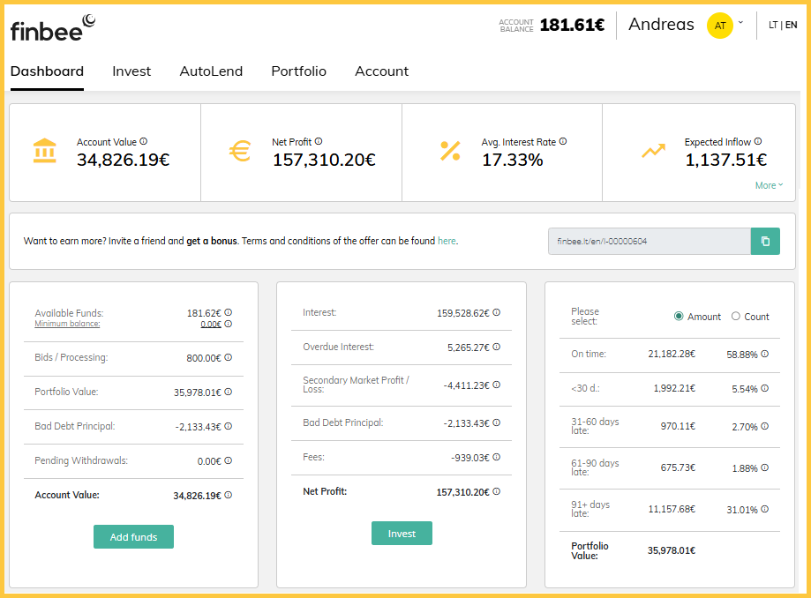Click the 0.00€ minimum balance value
The height and width of the screenshot is (598, 811).
tap(211, 324)
